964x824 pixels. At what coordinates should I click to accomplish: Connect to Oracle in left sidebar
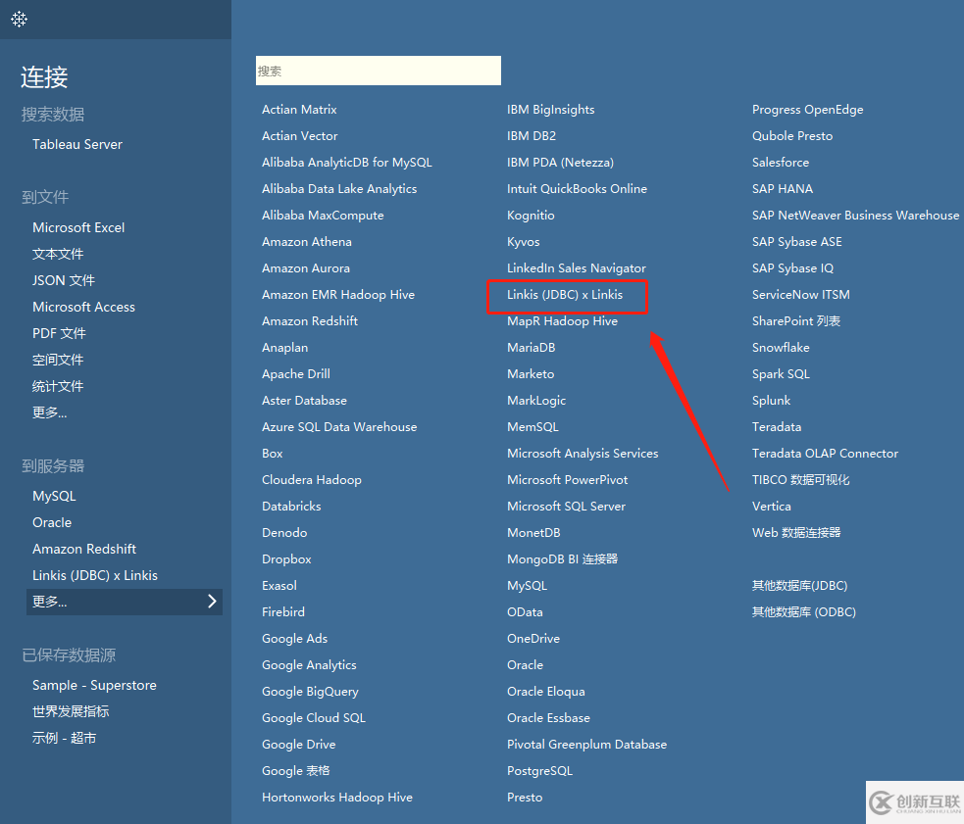coord(52,523)
